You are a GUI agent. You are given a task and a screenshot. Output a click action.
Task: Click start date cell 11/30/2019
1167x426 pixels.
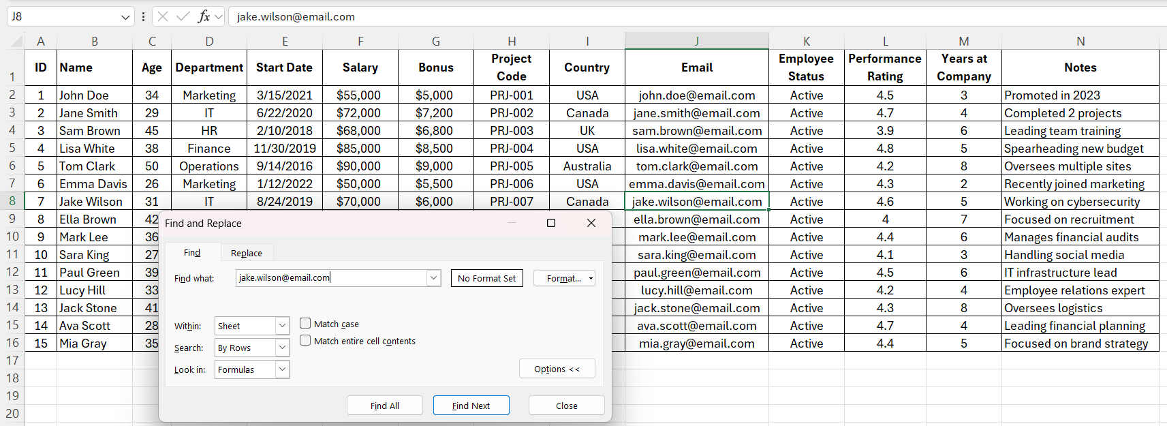tap(285, 149)
